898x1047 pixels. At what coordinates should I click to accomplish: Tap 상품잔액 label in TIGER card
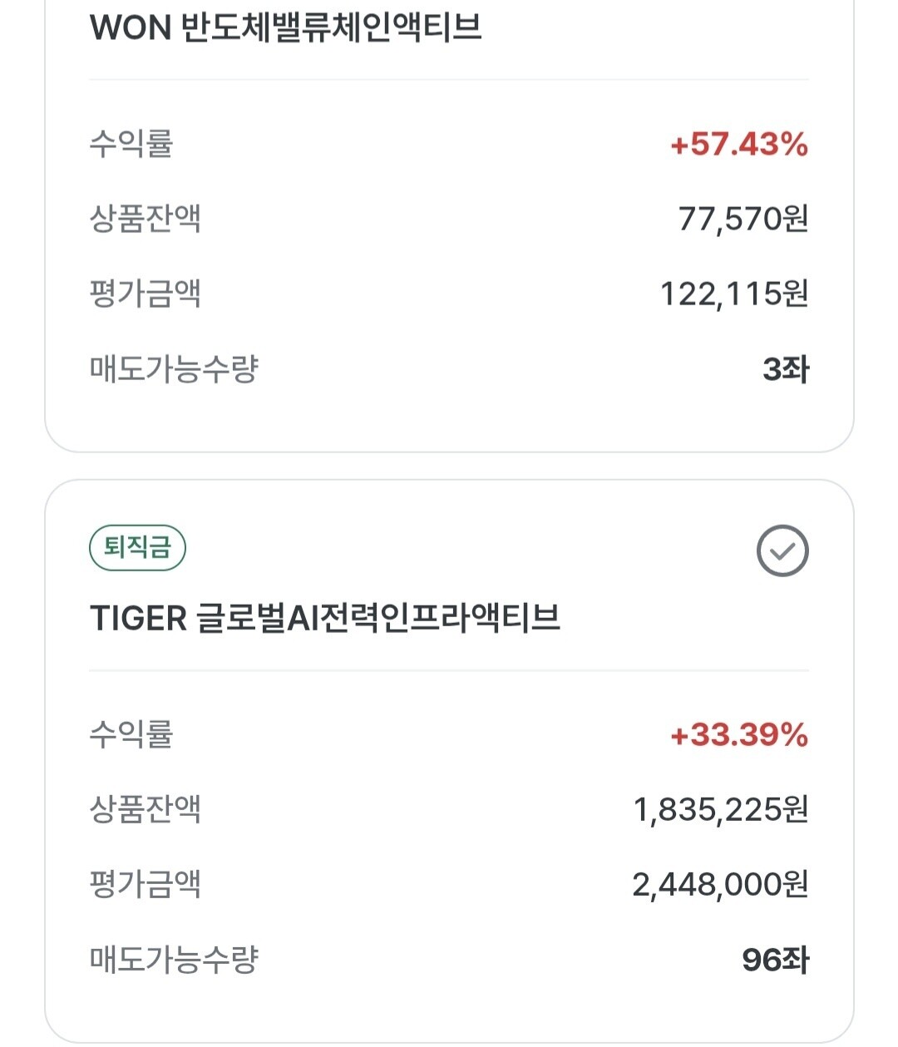click(146, 809)
